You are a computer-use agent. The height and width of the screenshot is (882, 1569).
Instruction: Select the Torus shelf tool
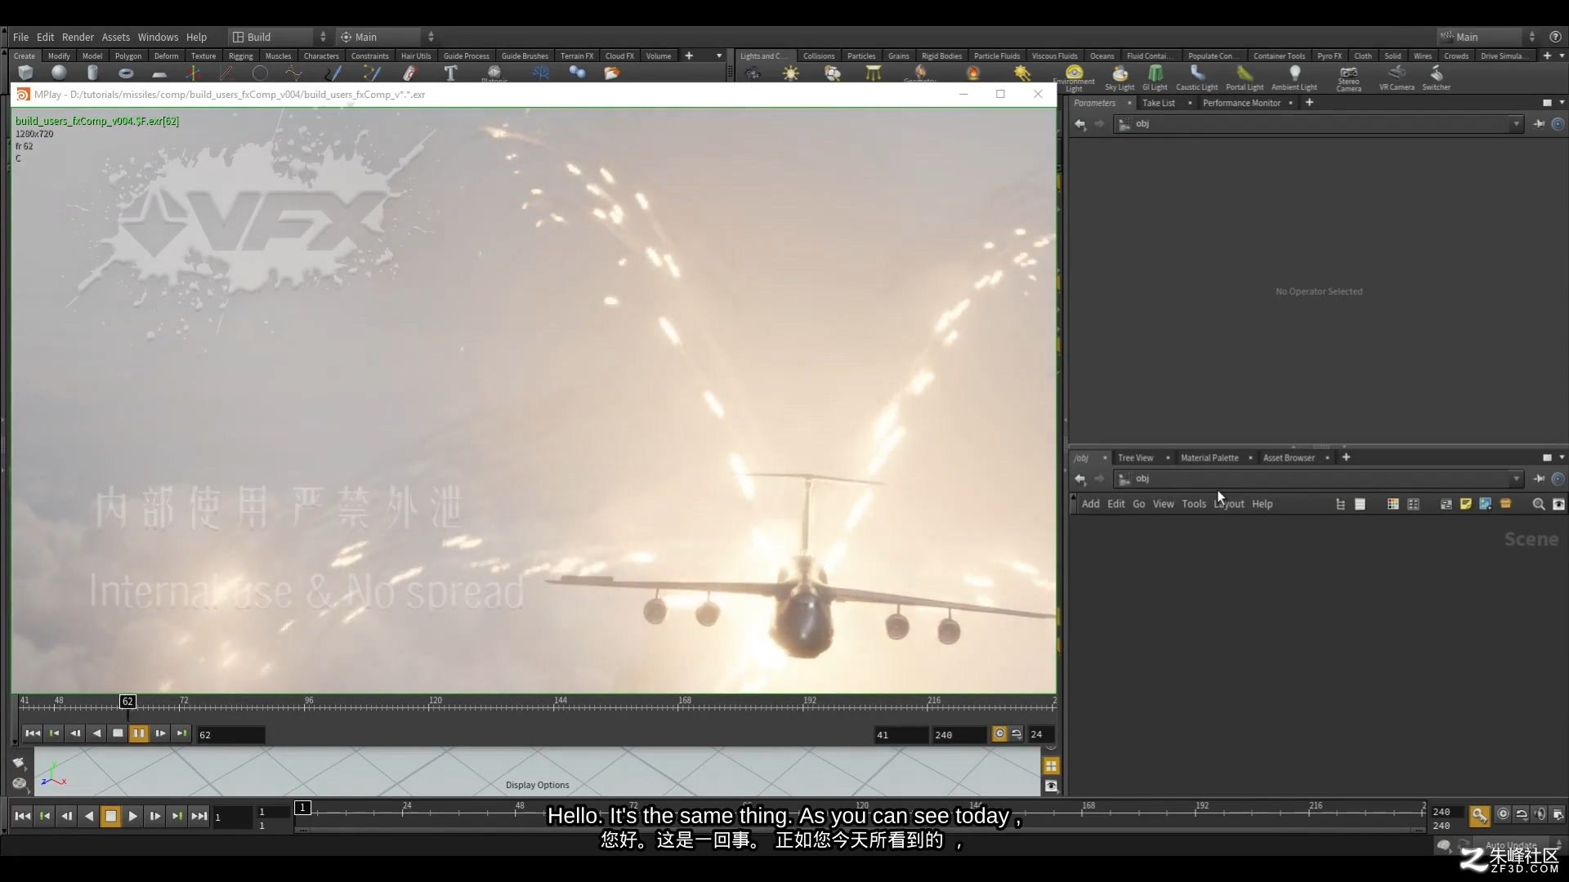[126, 73]
